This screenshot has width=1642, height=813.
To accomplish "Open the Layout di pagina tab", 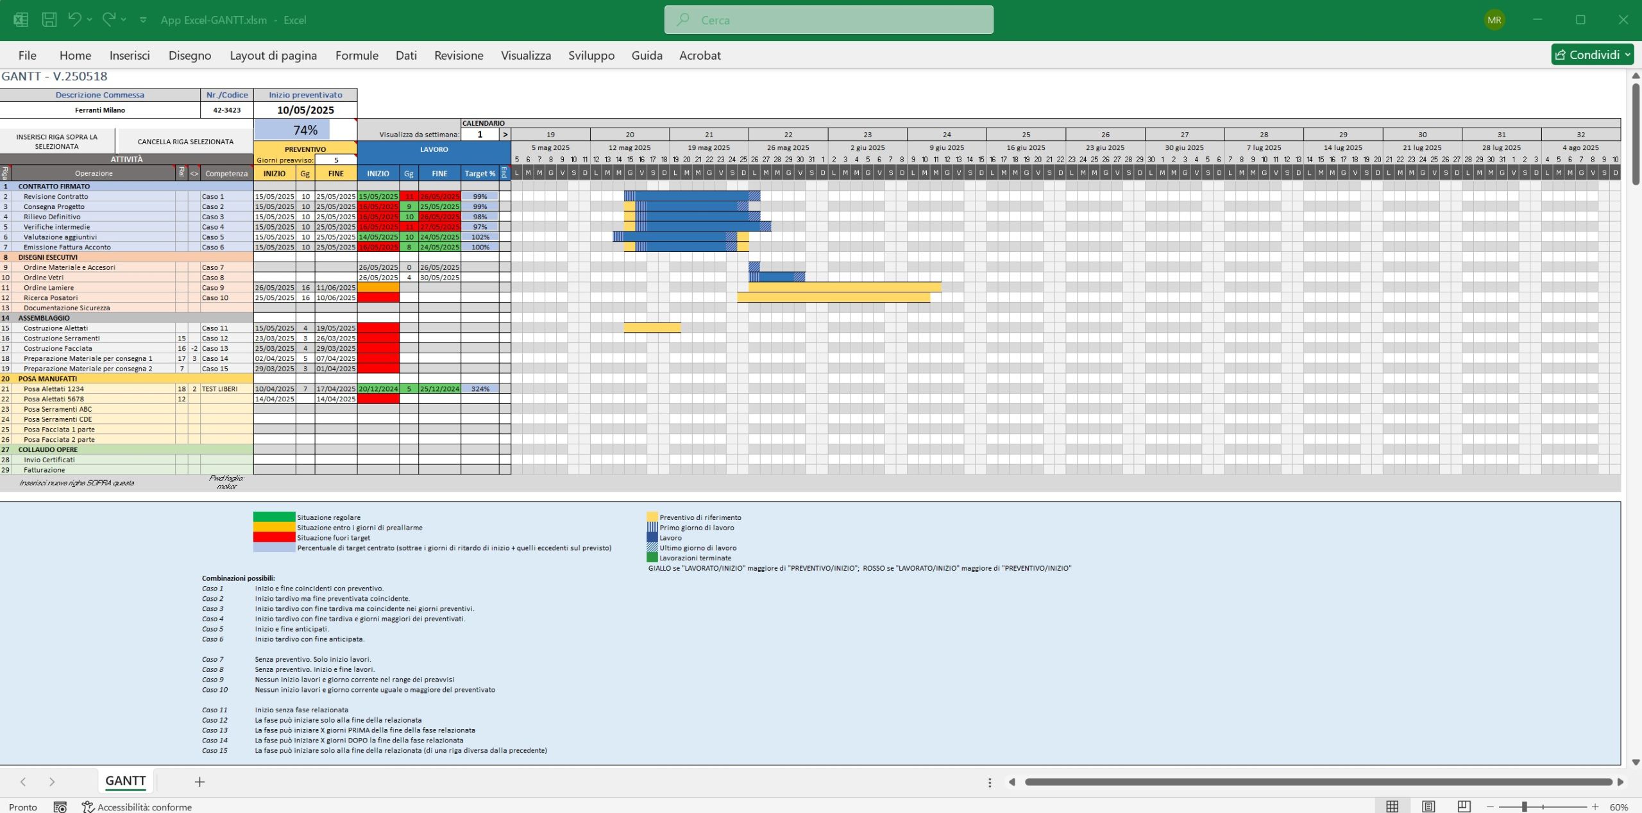I will [x=273, y=55].
